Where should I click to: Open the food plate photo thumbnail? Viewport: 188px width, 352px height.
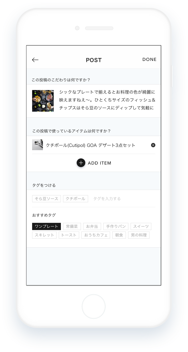tap(43, 101)
